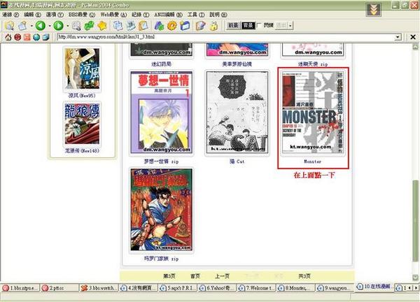Image resolution: width=420 pixels, height=302 pixels.
Task: Open favorites with the yellow star icon
Action: [x=102, y=26]
